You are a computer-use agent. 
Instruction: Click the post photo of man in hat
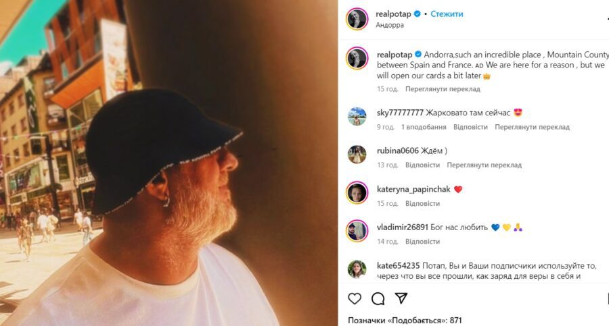[x=169, y=163]
